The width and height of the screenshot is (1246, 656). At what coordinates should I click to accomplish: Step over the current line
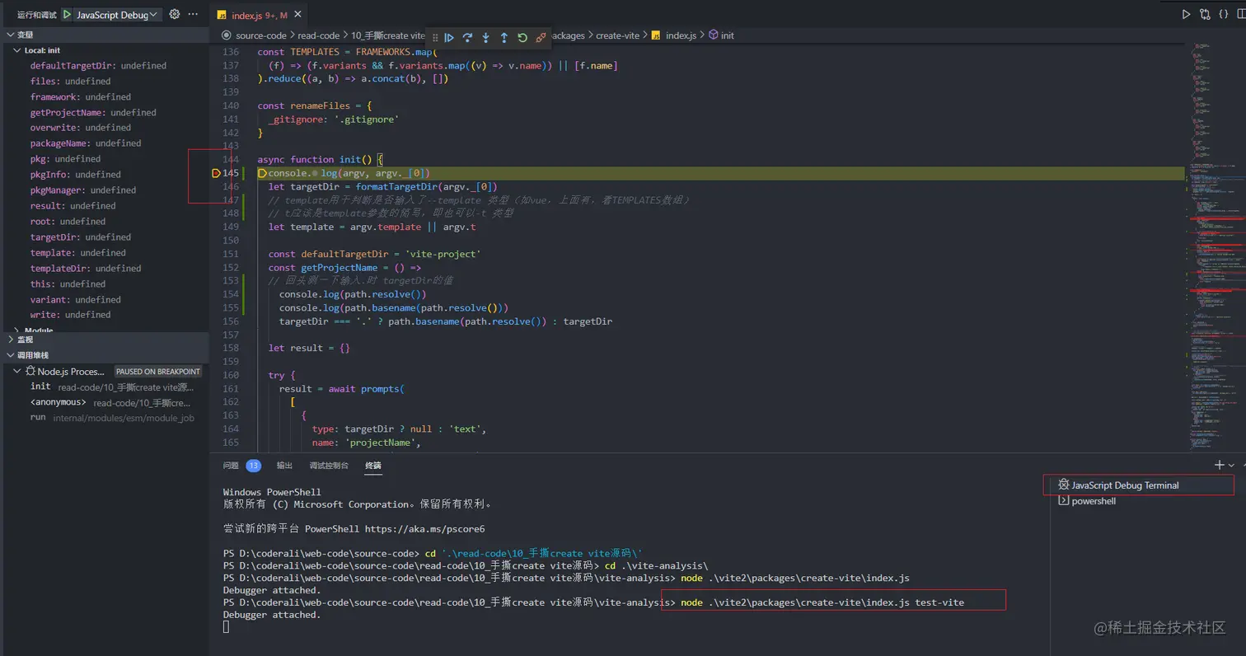pos(467,37)
